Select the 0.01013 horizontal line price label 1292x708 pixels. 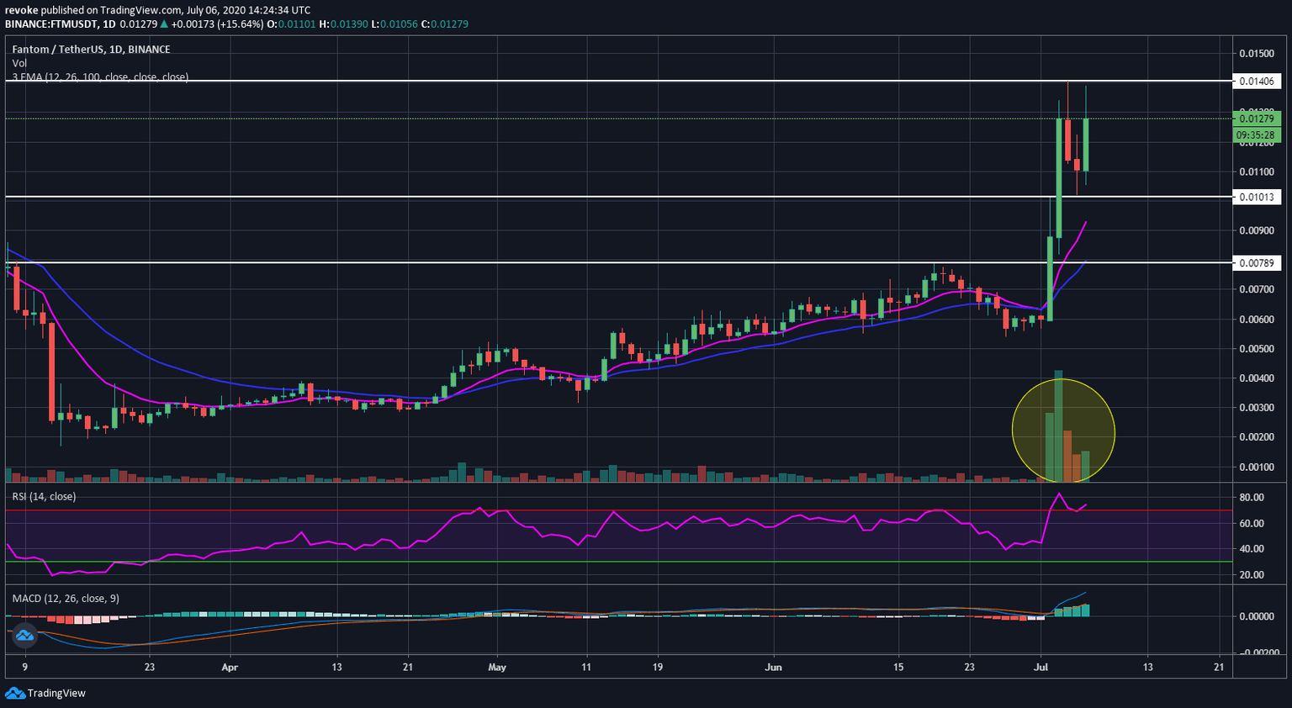point(1256,198)
